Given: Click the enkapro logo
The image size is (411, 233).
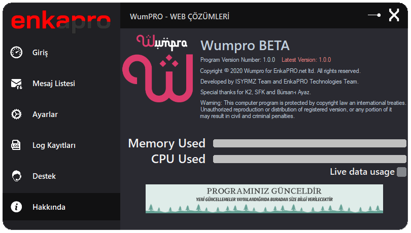Looking at the screenshot, I should pyautogui.click(x=61, y=21).
